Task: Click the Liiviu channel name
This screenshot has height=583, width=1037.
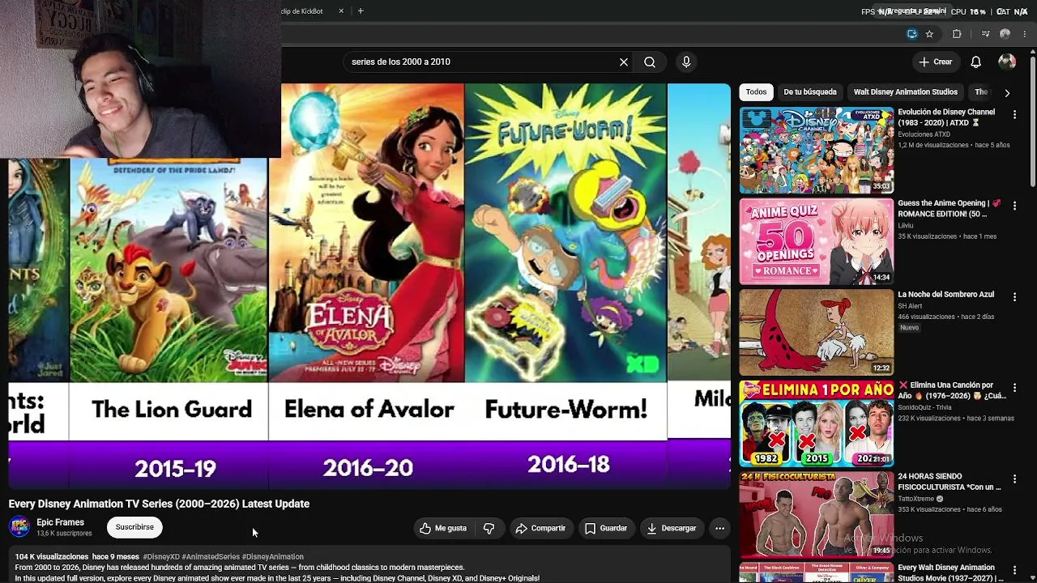Action: [x=906, y=225]
